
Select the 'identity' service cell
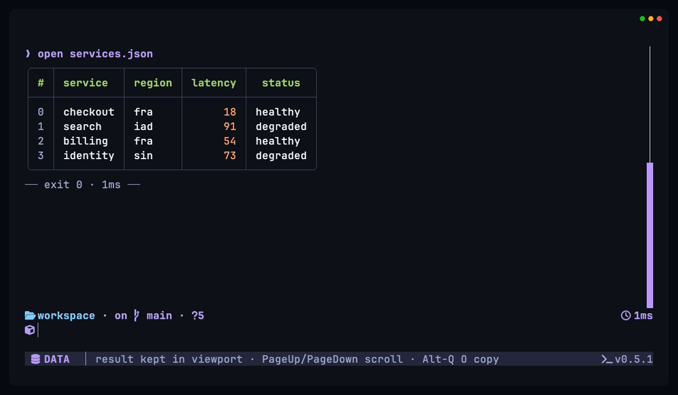point(89,156)
